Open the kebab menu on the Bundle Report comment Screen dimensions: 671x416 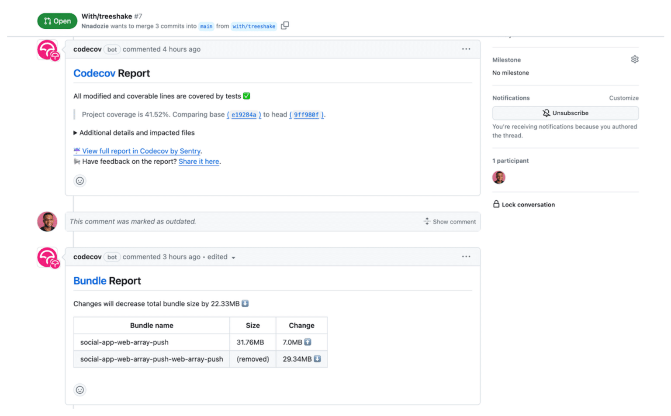(466, 257)
